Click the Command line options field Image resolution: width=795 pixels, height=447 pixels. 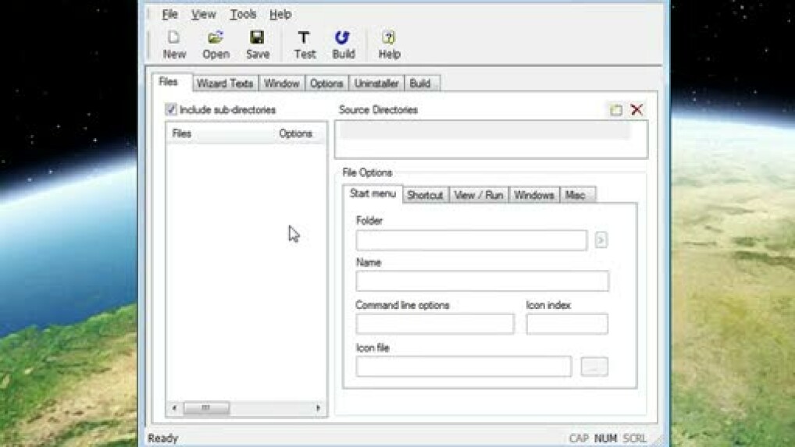434,324
